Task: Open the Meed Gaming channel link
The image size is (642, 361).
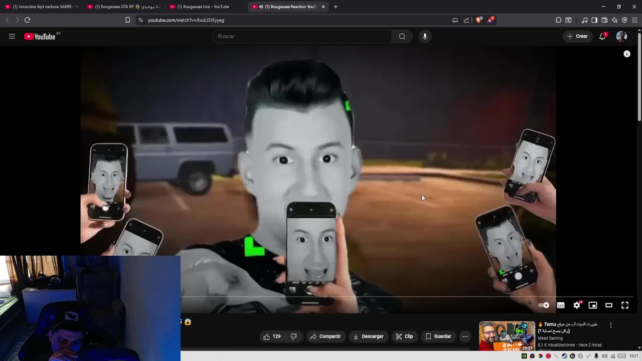Action: click(550, 338)
